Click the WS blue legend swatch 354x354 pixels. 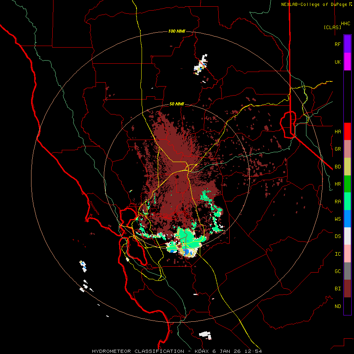pos(347,219)
